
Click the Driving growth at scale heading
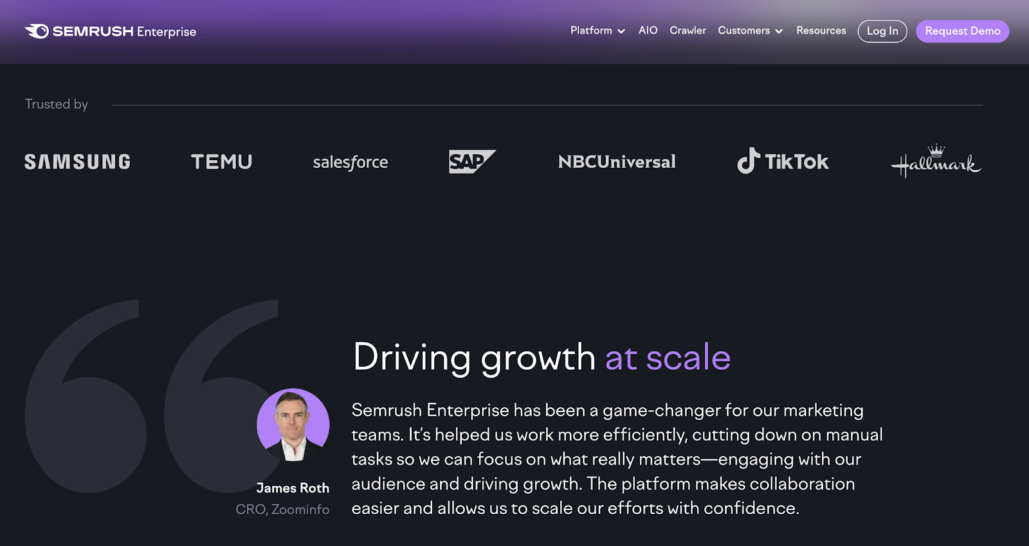tap(542, 358)
